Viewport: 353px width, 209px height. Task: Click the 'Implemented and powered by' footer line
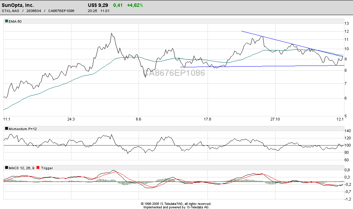pyautogui.click(x=176, y=207)
